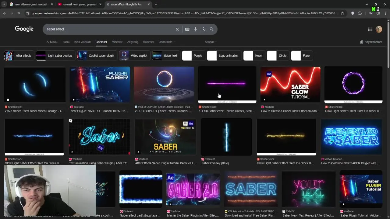
Task: View site information icon in address bar
Action: coord(28,13)
